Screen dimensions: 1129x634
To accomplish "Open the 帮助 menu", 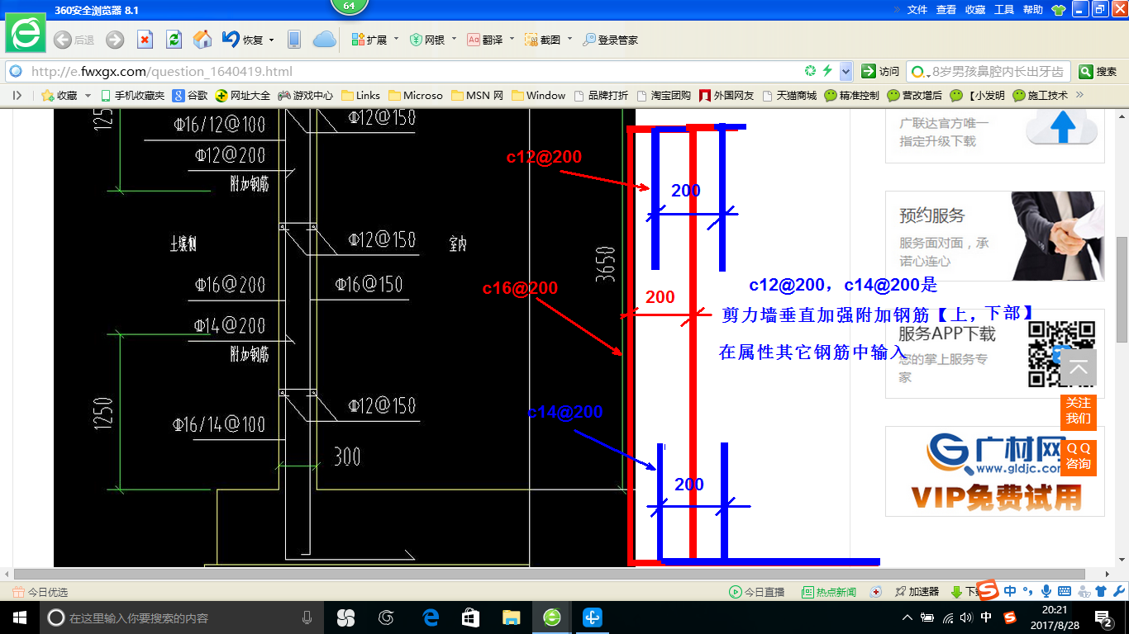I will coord(1033,10).
